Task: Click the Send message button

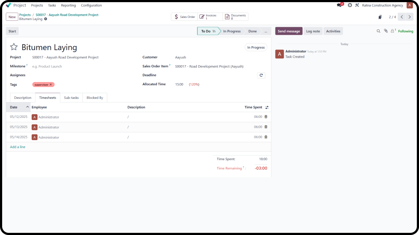Action: [x=289, y=31]
